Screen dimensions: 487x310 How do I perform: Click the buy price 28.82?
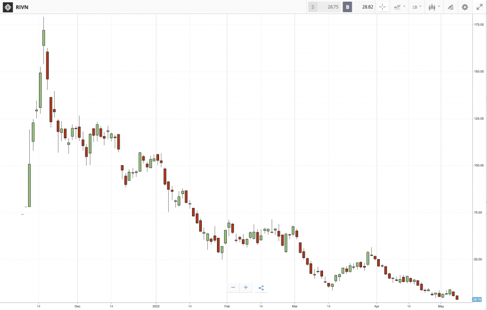coord(367,7)
